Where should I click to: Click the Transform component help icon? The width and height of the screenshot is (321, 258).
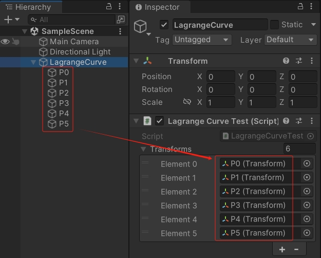click(x=286, y=61)
